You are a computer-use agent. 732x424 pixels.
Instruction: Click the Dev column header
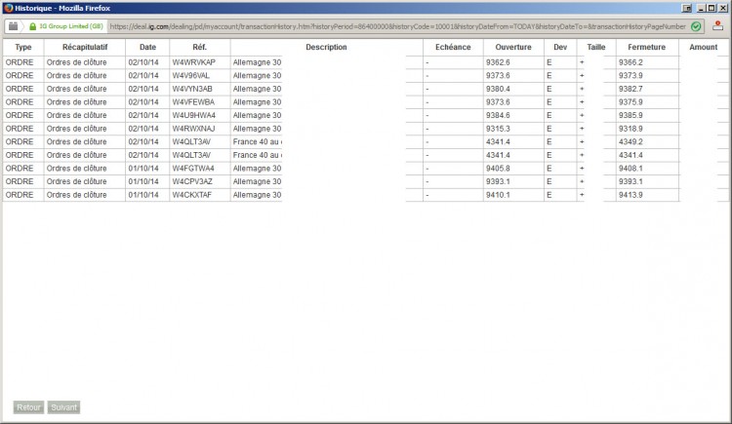point(560,47)
